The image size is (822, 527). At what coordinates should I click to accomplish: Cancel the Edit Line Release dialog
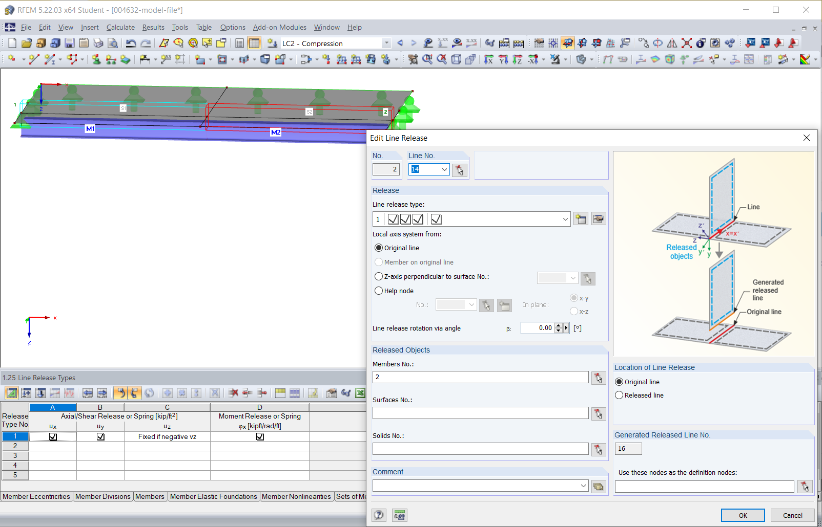793,515
